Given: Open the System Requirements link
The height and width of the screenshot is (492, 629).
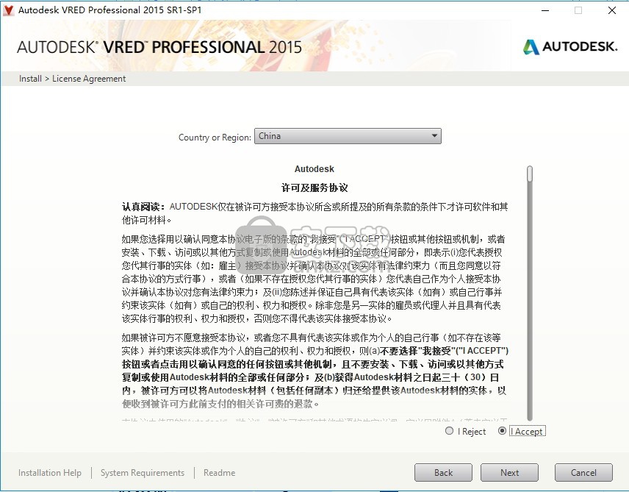Looking at the screenshot, I should tap(143, 473).
